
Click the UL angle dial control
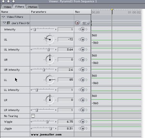(x=50, y=40)
